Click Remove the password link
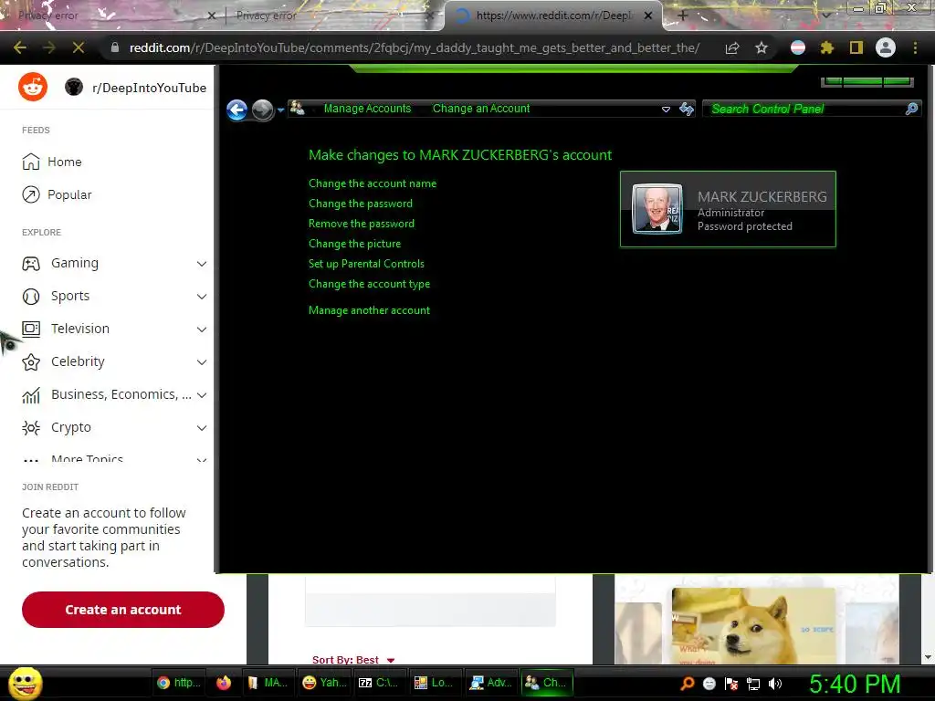This screenshot has width=935, height=701. click(x=362, y=224)
